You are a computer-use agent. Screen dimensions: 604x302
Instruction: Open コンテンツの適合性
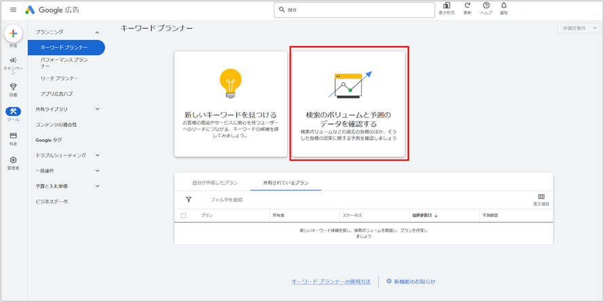[x=56, y=124]
